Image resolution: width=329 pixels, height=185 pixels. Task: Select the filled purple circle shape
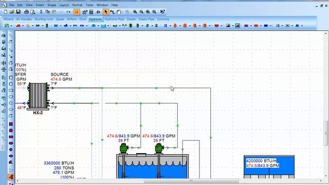point(11,131)
